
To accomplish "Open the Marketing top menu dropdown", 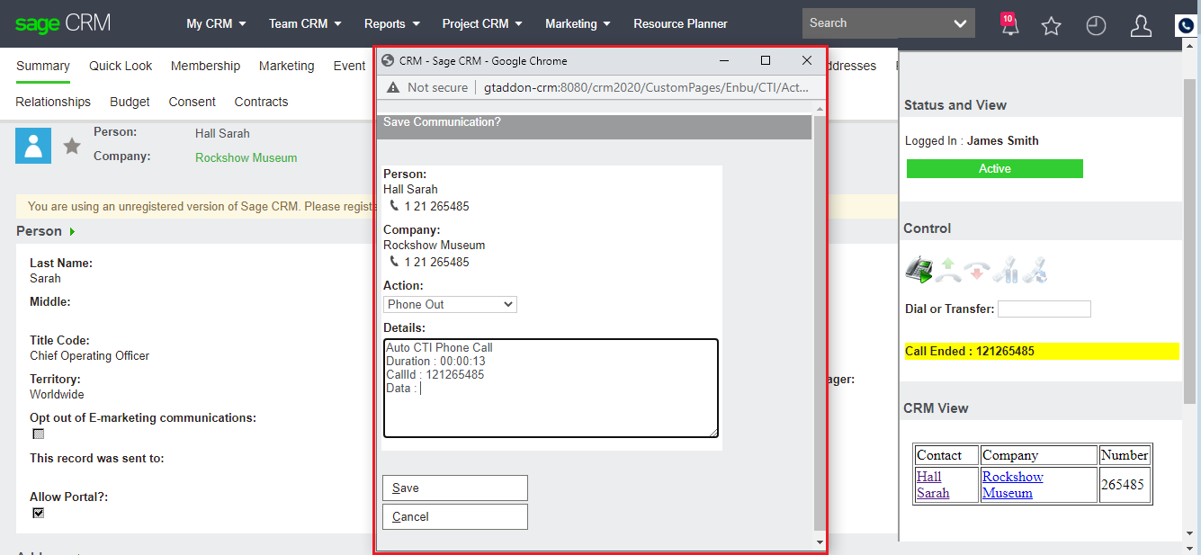I will (578, 23).
